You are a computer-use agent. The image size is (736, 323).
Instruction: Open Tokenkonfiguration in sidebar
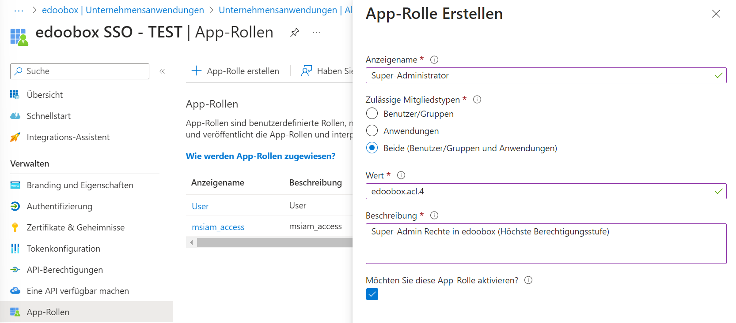coord(63,249)
